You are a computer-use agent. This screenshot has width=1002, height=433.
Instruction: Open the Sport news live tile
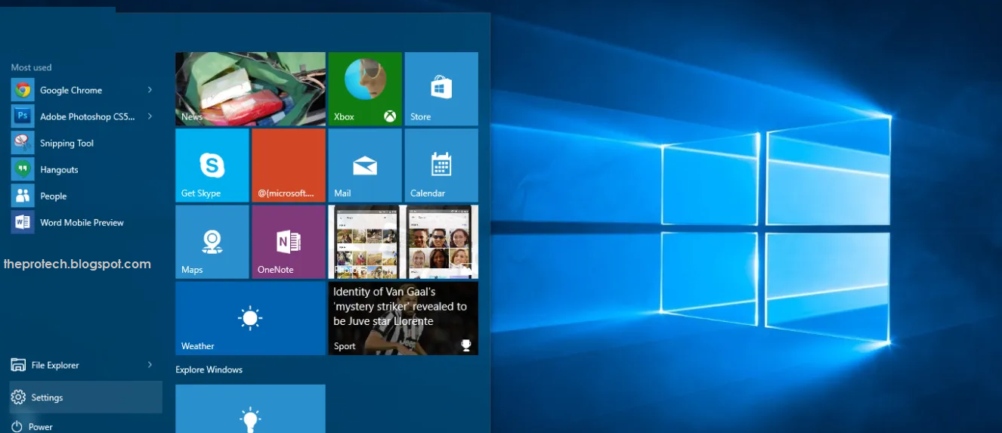[x=404, y=318]
